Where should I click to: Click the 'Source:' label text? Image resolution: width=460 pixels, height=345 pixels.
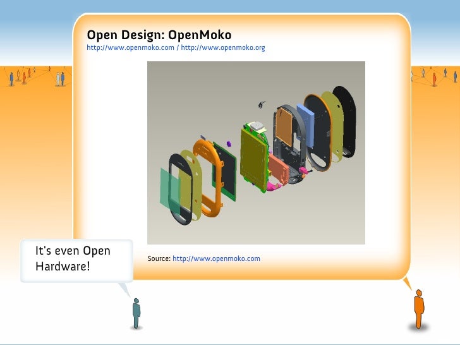point(159,258)
